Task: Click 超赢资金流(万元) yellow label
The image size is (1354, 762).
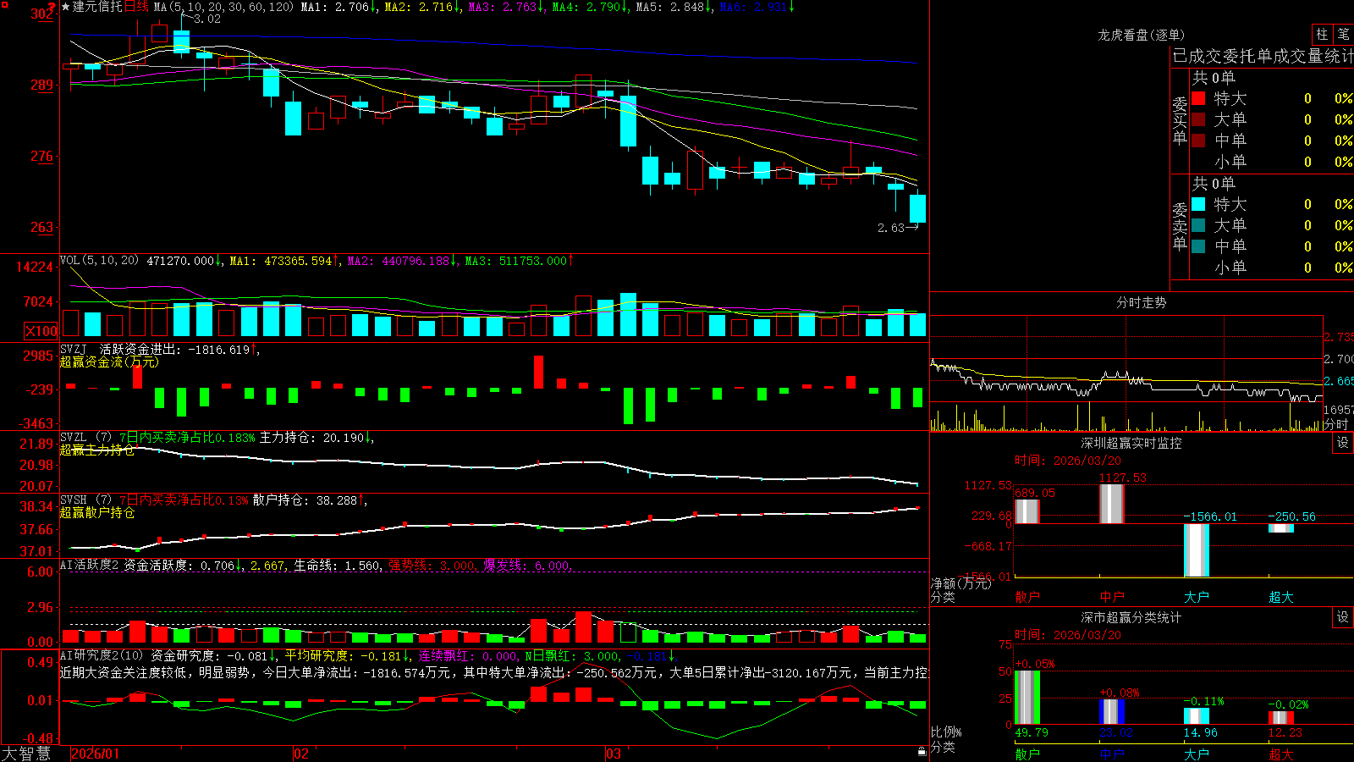Action: coord(109,362)
